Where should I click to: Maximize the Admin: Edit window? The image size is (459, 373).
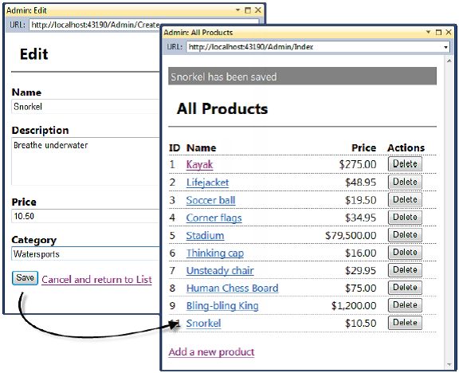[x=248, y=10]
